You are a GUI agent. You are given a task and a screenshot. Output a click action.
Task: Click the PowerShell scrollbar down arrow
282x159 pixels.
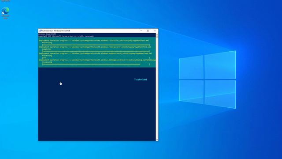[x=157, y=140]
